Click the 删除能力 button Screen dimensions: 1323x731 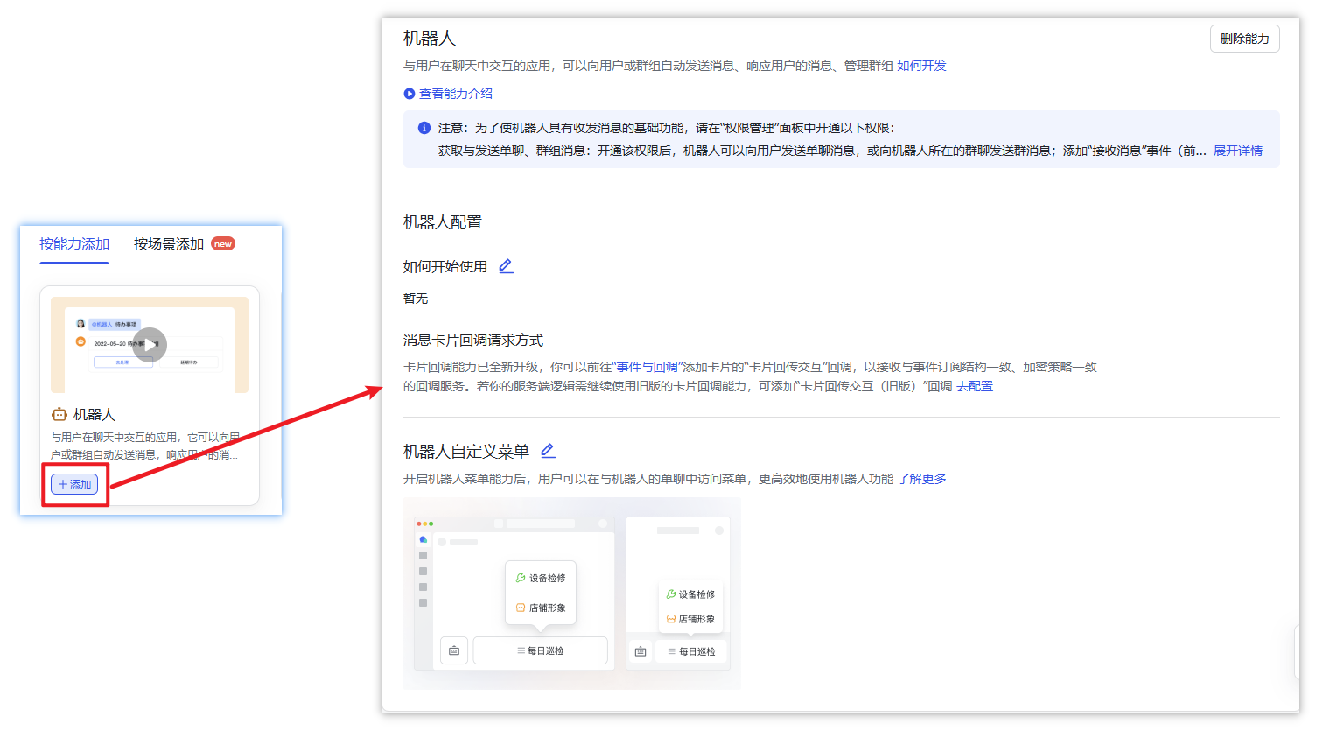pos(1244,39)
